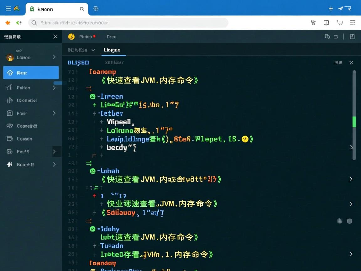This screenshot has height=271, width=361.
Task: Click the shopping cart icon in the toolbar
Action: coord(339,23)
